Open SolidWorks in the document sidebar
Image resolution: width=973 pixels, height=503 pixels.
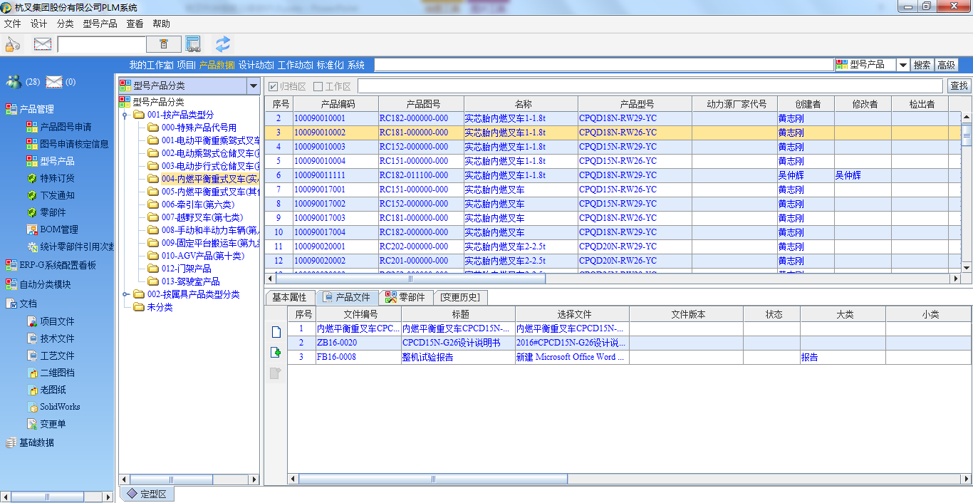click(59, 407)
